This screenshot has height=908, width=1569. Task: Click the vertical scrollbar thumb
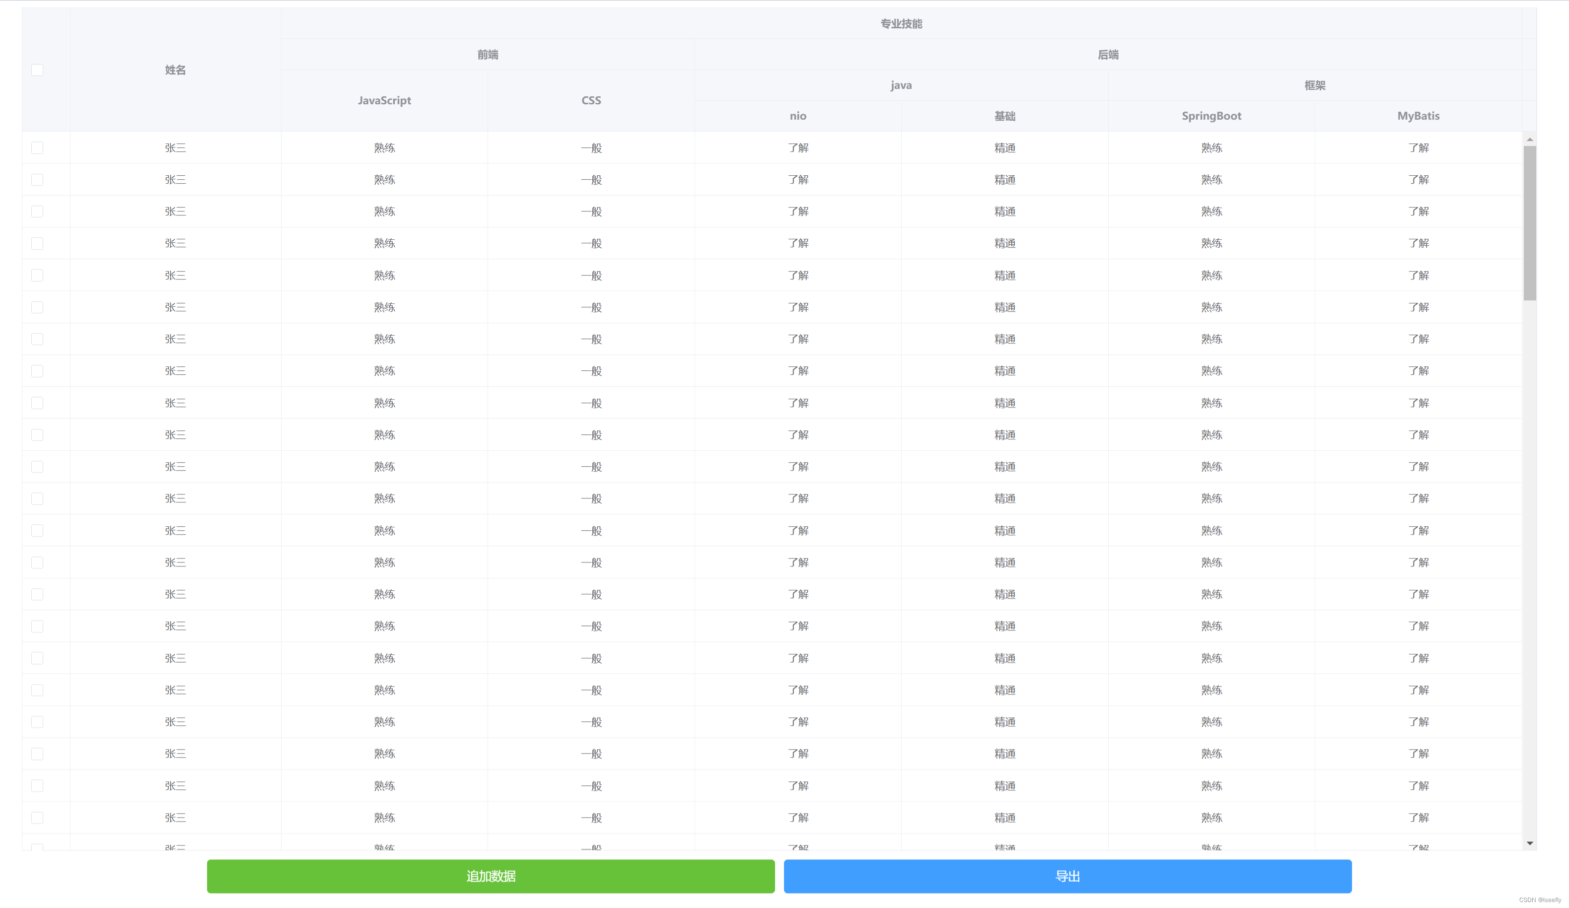pos(1529,222)
